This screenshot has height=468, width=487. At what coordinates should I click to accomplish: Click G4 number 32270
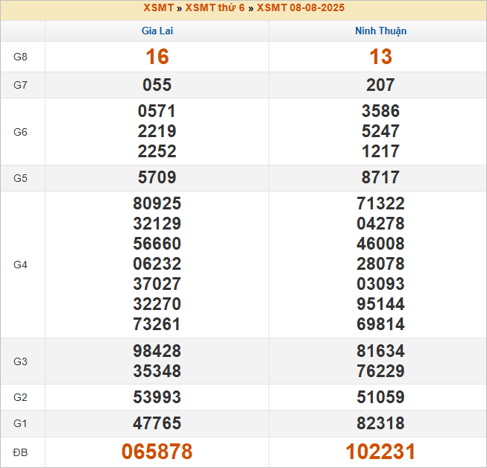157,304
